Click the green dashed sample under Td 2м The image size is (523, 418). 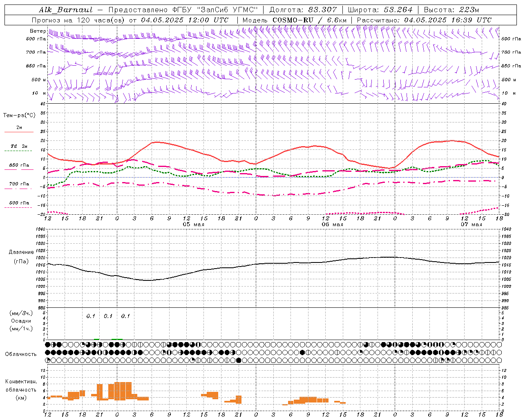(18, 151)
